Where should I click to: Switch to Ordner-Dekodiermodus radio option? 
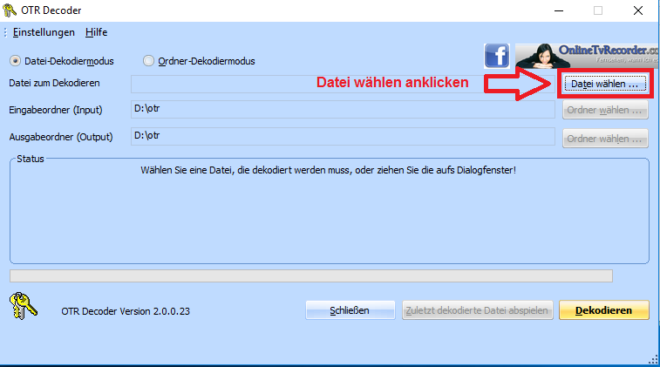[x=148, y=61]
